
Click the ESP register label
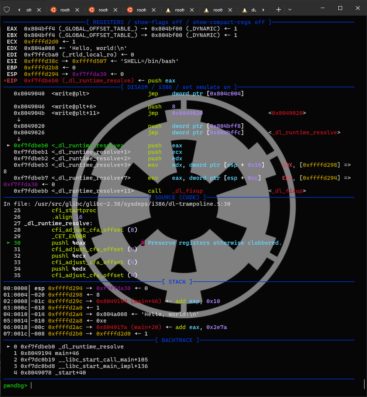pyautogui.click(x=12, y=74)
